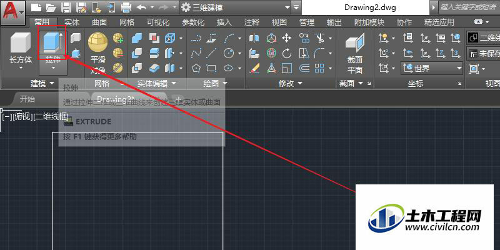Select the Polyline draw tool

(x=196, y=39)
